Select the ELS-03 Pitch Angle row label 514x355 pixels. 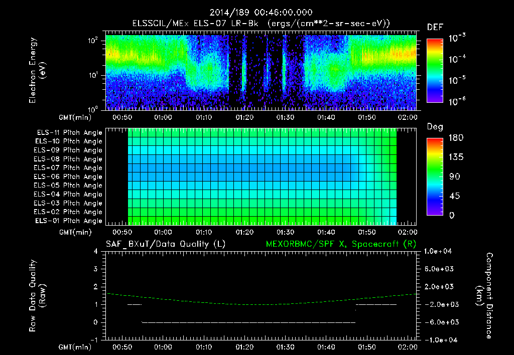tap(68, 203)
